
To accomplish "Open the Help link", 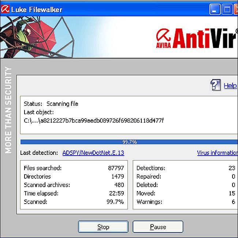I will click(230, 86).
